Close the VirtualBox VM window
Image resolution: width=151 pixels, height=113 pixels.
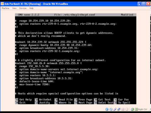[x=149, y=4]
